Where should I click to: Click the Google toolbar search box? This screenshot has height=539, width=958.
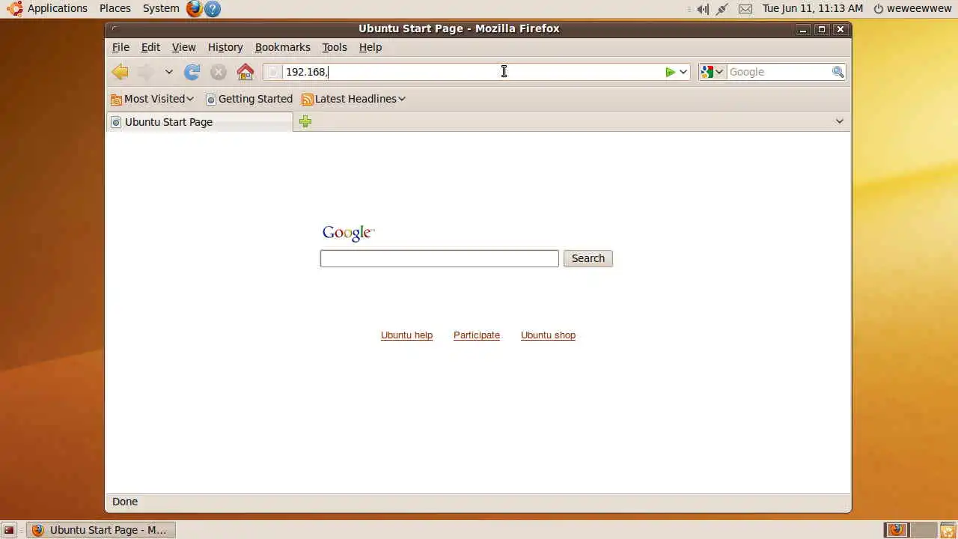(778, 72)
